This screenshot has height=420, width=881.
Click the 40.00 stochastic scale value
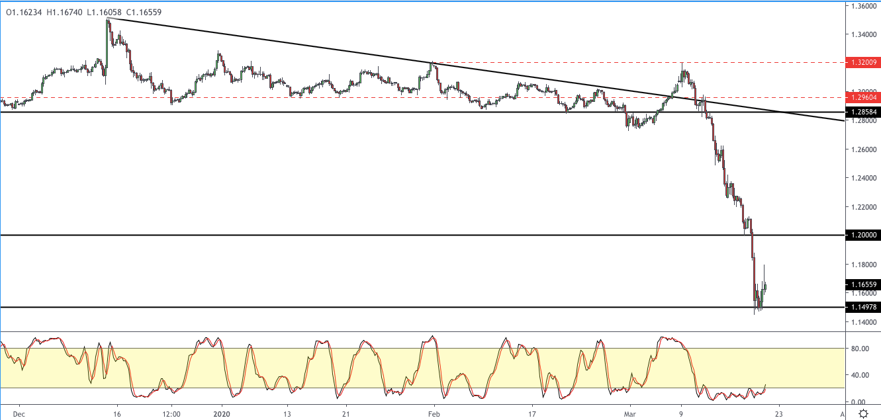point(860,375)
